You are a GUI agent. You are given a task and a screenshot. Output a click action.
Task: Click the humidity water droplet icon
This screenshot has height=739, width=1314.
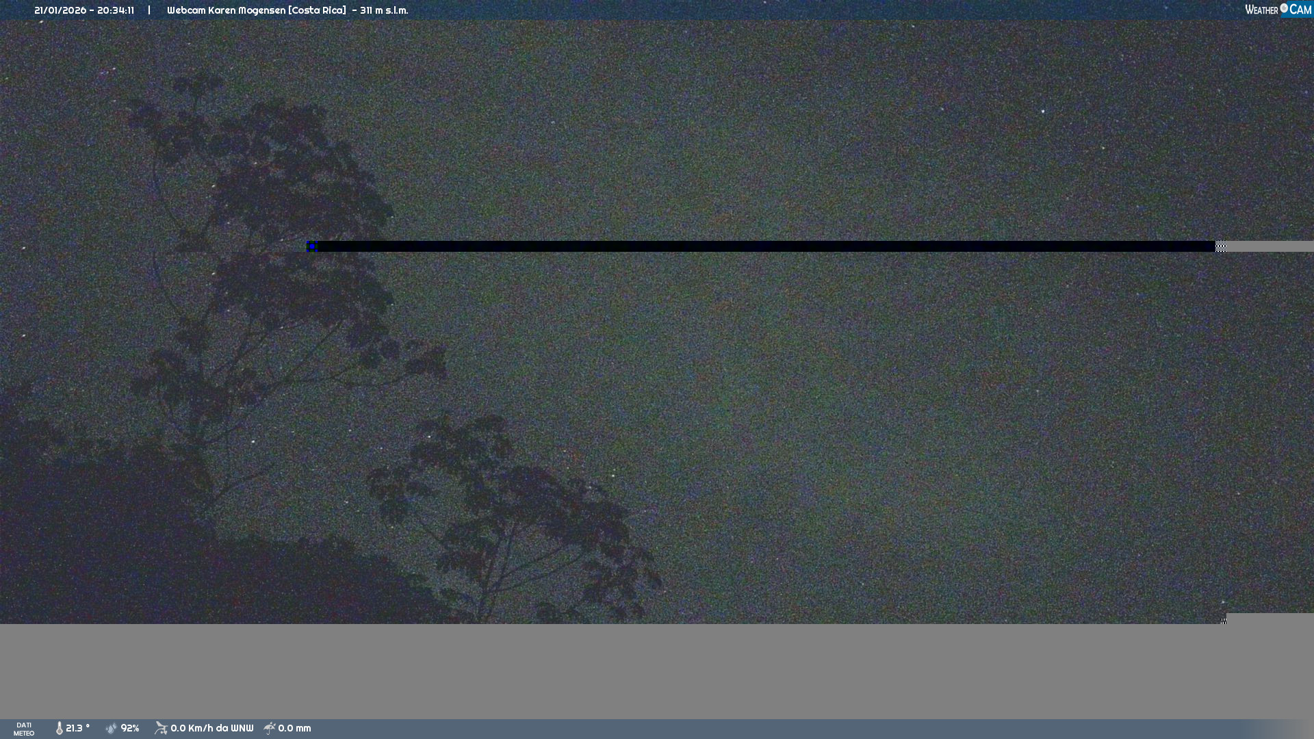pos(111,728)
